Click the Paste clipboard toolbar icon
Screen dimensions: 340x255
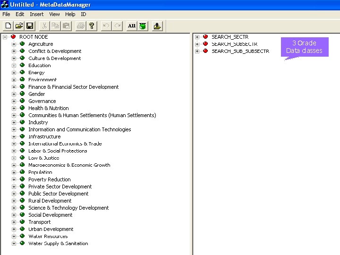pos(66,26)
